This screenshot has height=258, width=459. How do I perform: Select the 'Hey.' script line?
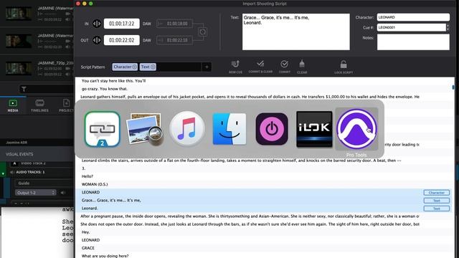click(x=86, y=232)
